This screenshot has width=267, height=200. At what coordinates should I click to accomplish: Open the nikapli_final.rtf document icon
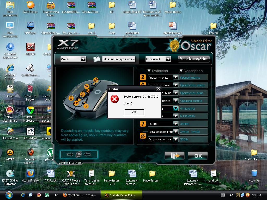(x=132, y=7)
